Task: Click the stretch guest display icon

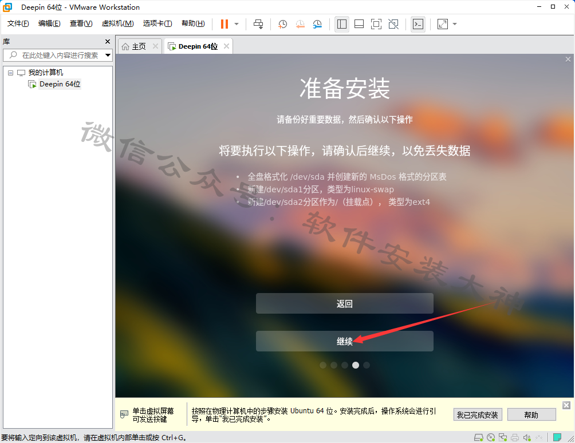Action: pos(443,24)
